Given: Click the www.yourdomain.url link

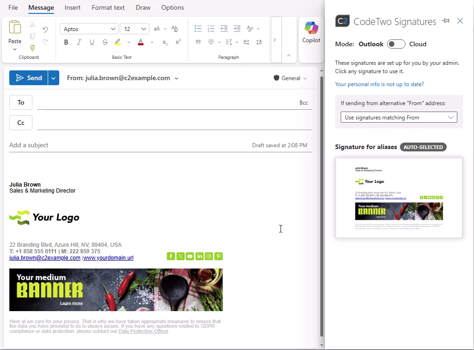Looking at the screenshot, I should [108, 258].
